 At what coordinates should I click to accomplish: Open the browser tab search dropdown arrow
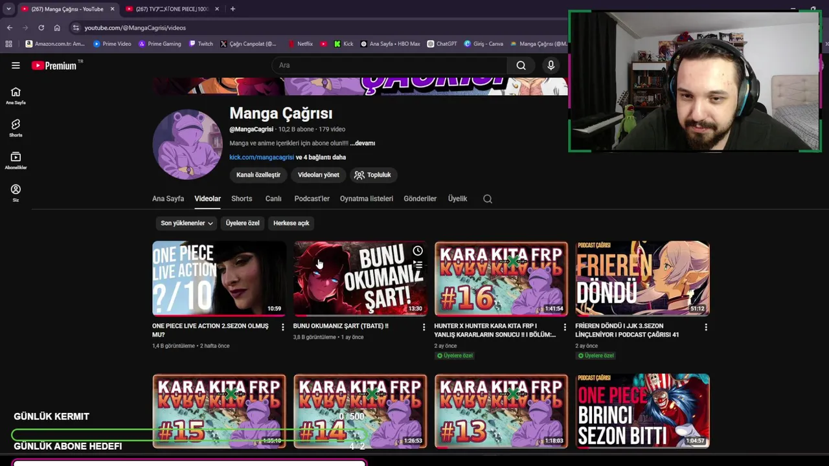pos(8,9)
